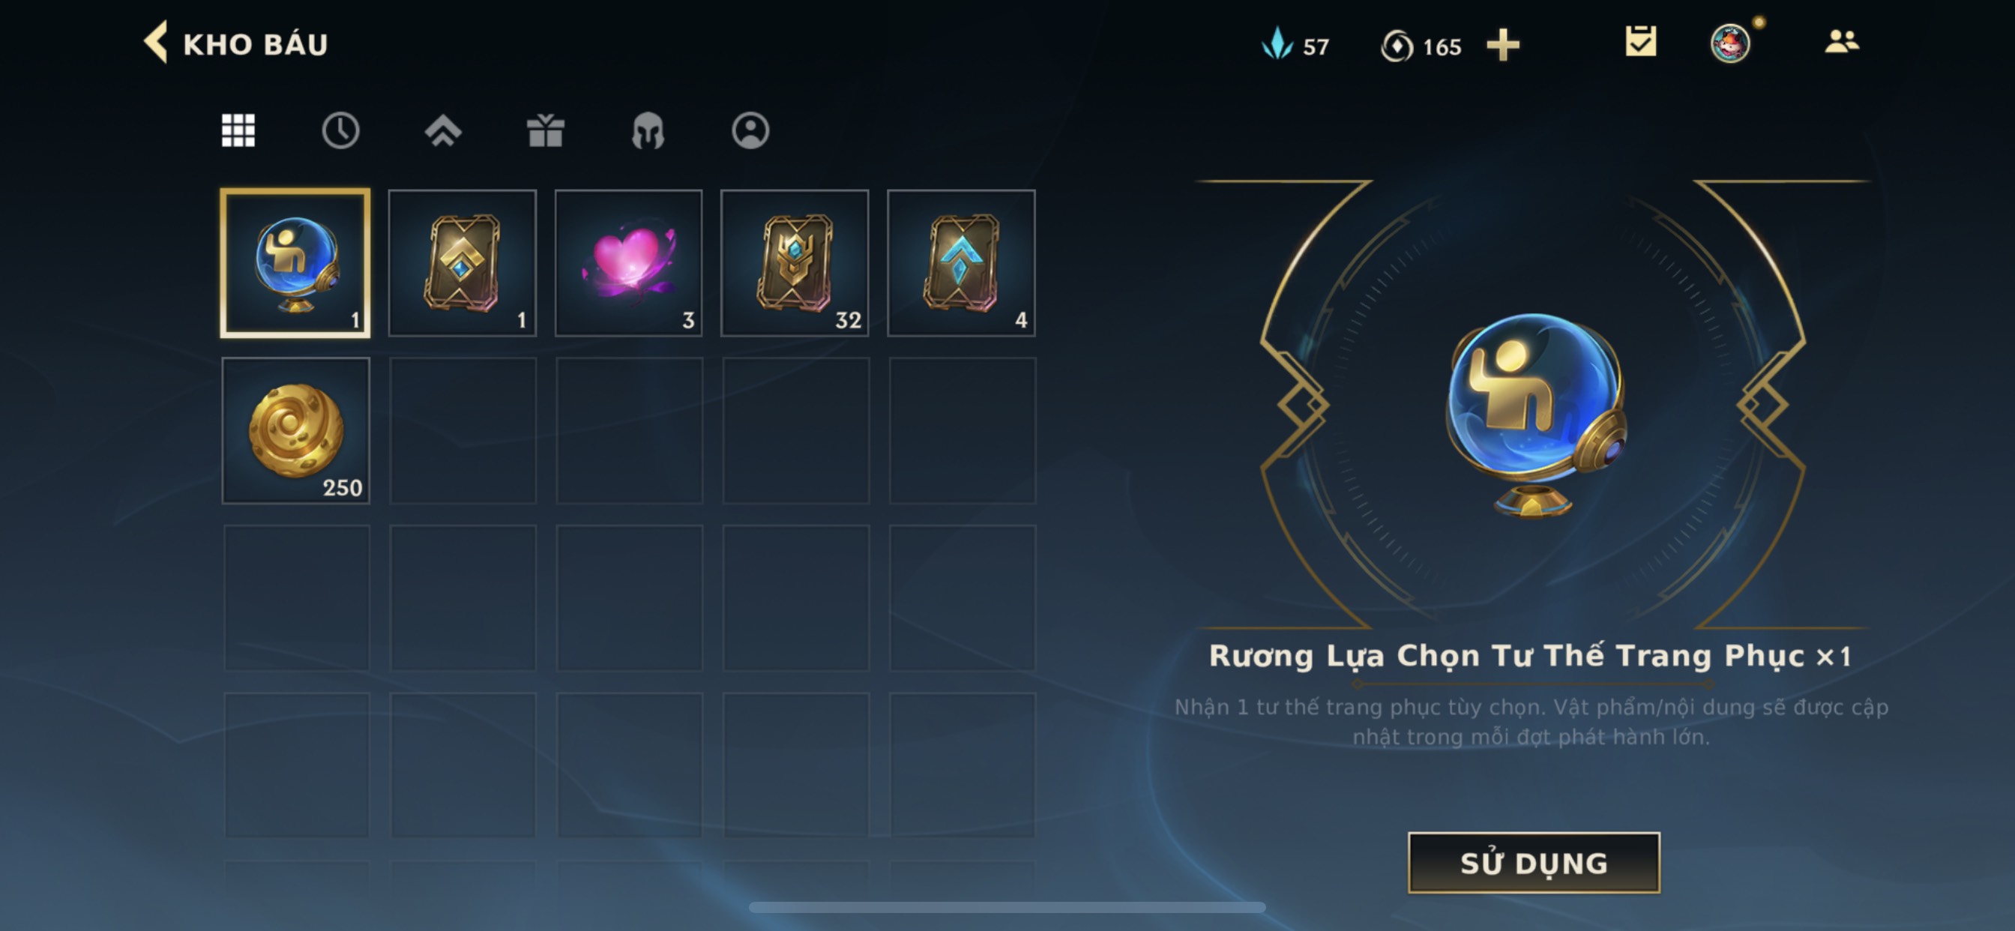Select the profile circle filter tab

click(x=750, y=130)
